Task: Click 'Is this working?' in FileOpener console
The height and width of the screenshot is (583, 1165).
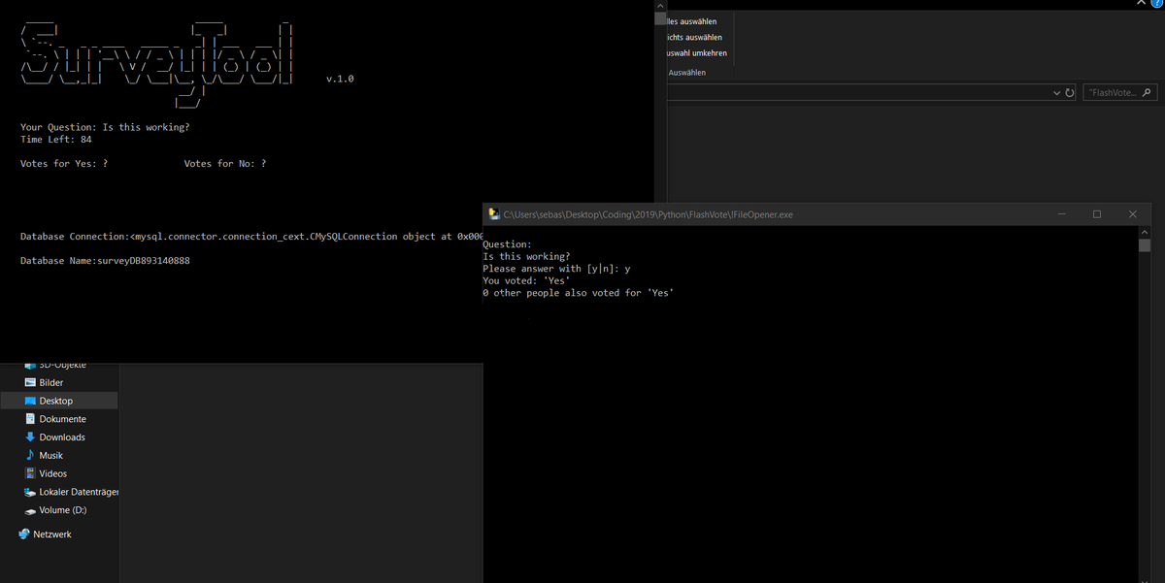Action: tap(526, 256)
